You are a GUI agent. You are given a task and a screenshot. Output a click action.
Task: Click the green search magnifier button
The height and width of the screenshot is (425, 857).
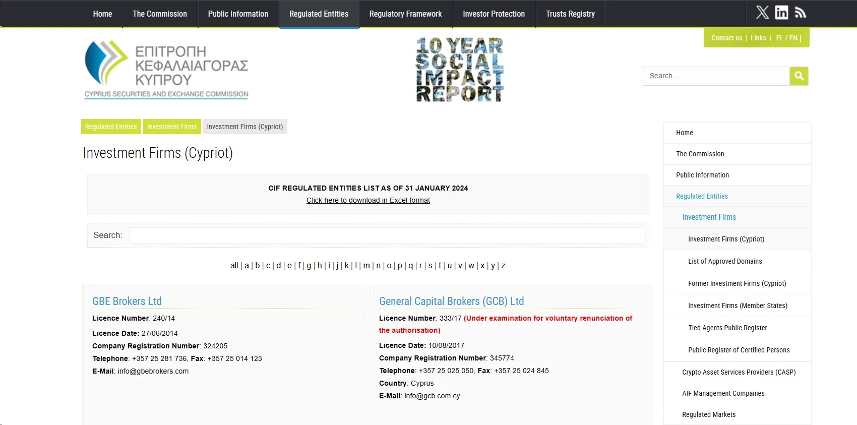pos(799,76)
